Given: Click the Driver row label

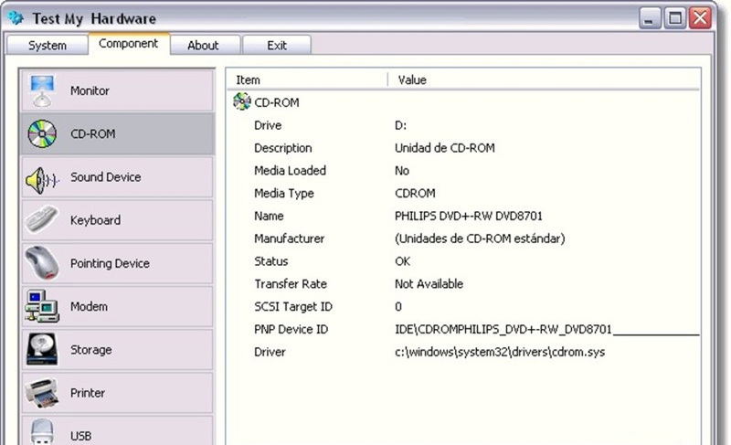Looking at the screenshot, I should coord(270,352).
